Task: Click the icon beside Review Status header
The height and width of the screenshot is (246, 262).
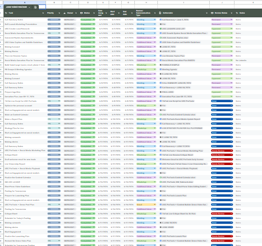Action: (212, 13)
